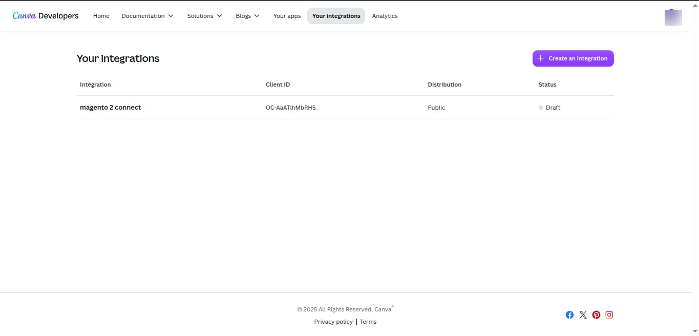
Task: Click the Client ID column header
Action: 278,85
